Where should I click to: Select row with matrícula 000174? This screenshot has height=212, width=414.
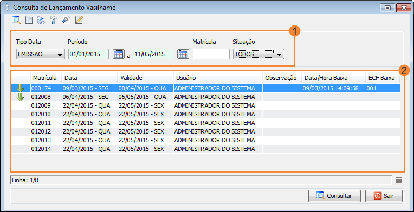[205, 89]
